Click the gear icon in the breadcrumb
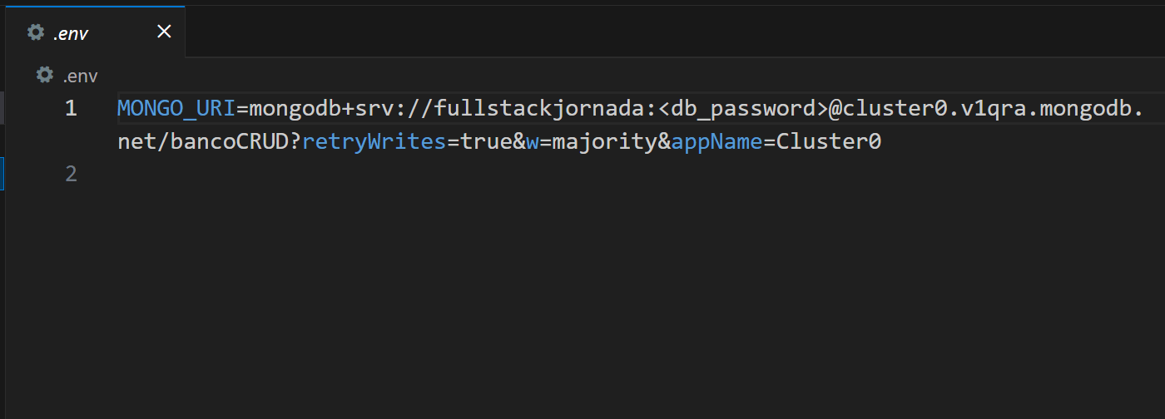 point(45,76)
